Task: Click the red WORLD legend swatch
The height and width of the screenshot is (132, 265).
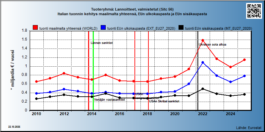Action: point(35,28)
